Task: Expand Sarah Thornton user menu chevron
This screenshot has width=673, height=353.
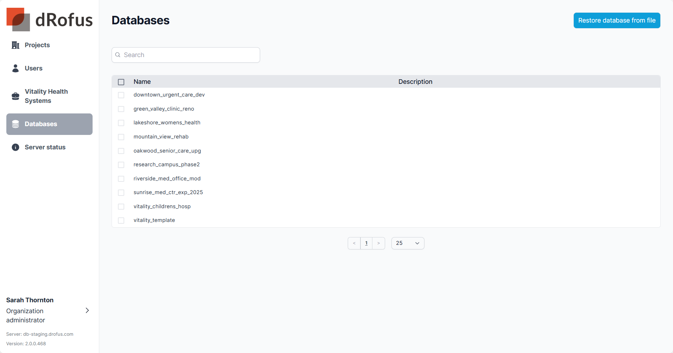Action: click(x=87, y=310)
